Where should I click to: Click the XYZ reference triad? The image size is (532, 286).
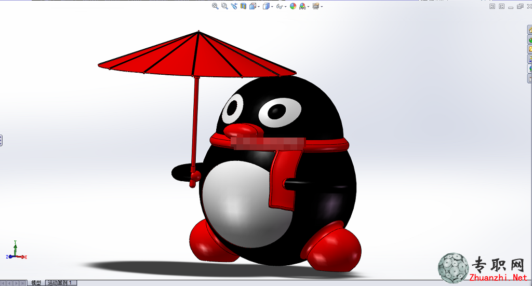click(16, 251)
